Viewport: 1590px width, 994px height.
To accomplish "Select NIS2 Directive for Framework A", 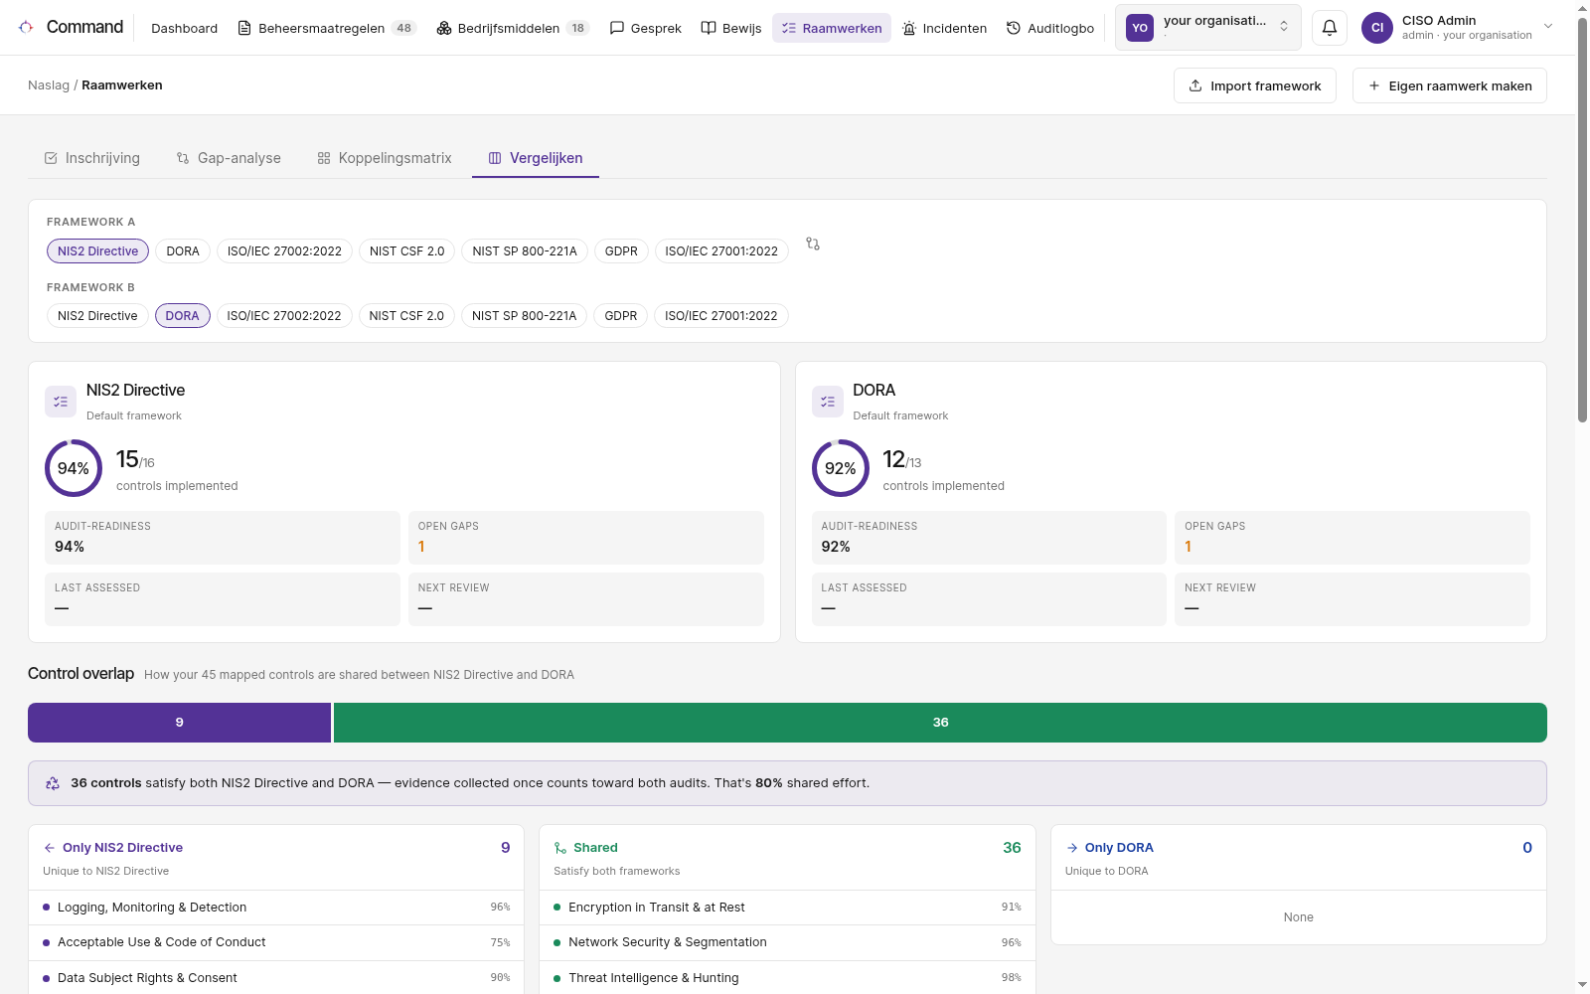I will pyautogui.click(x=97, y=251).
